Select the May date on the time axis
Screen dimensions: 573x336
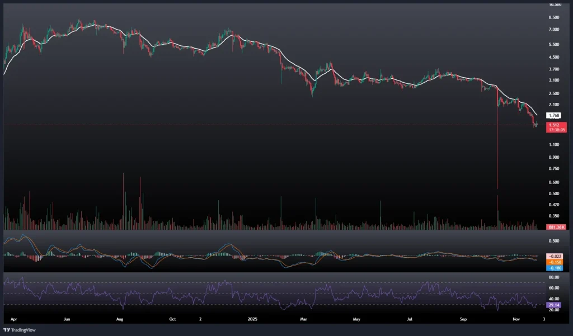(x=356, y=320)
